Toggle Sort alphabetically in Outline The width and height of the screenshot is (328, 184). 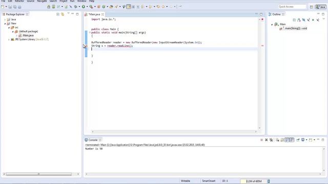[x=299, y=20]
